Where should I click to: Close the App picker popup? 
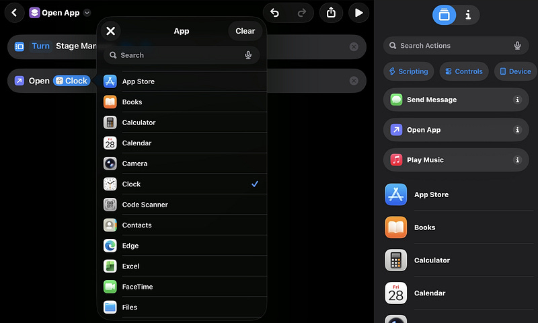[x=111, y=31]
